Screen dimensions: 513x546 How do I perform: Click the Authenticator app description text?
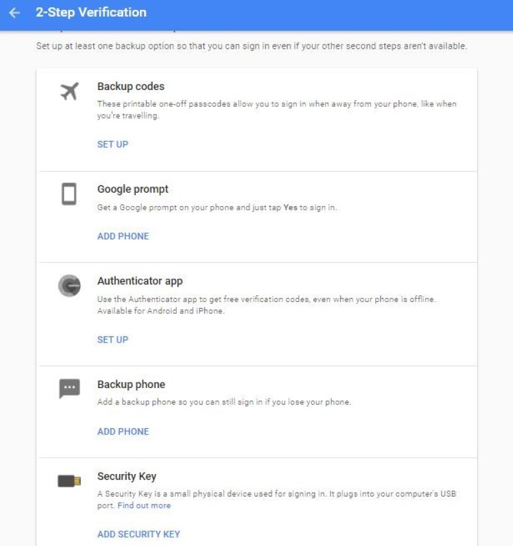click(x=266, y=305)
